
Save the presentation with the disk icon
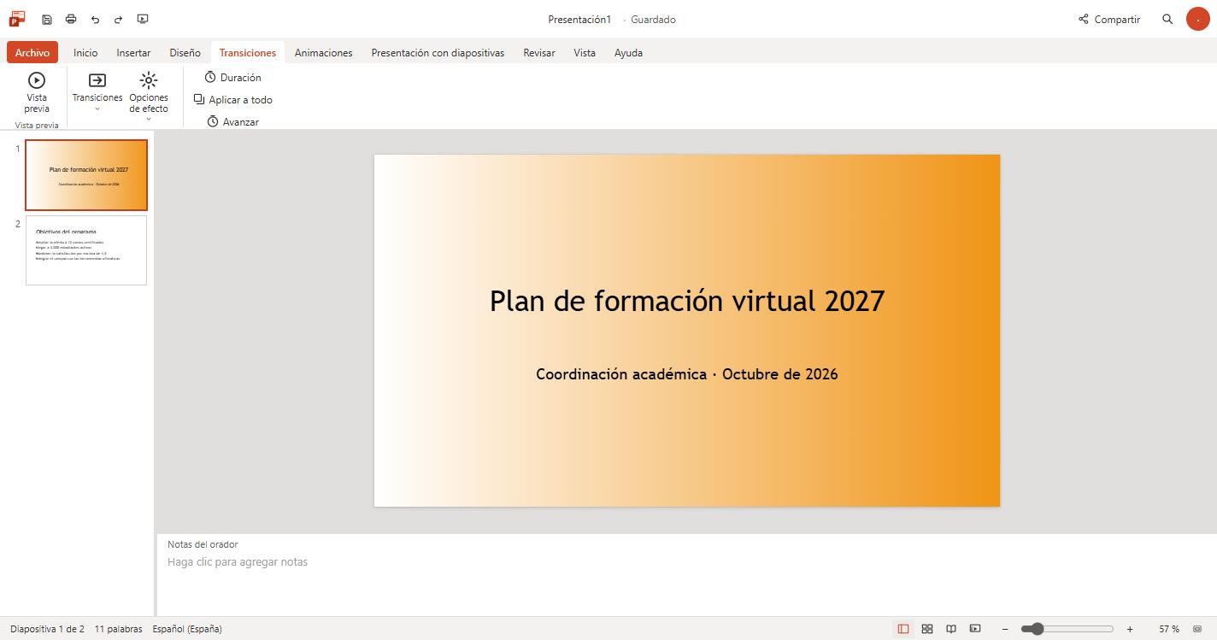pos(47,19)
